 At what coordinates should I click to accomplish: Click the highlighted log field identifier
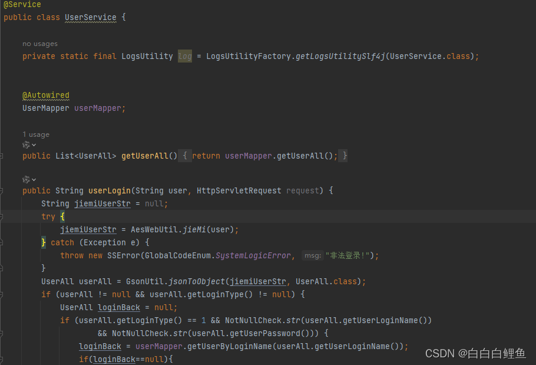184,55
